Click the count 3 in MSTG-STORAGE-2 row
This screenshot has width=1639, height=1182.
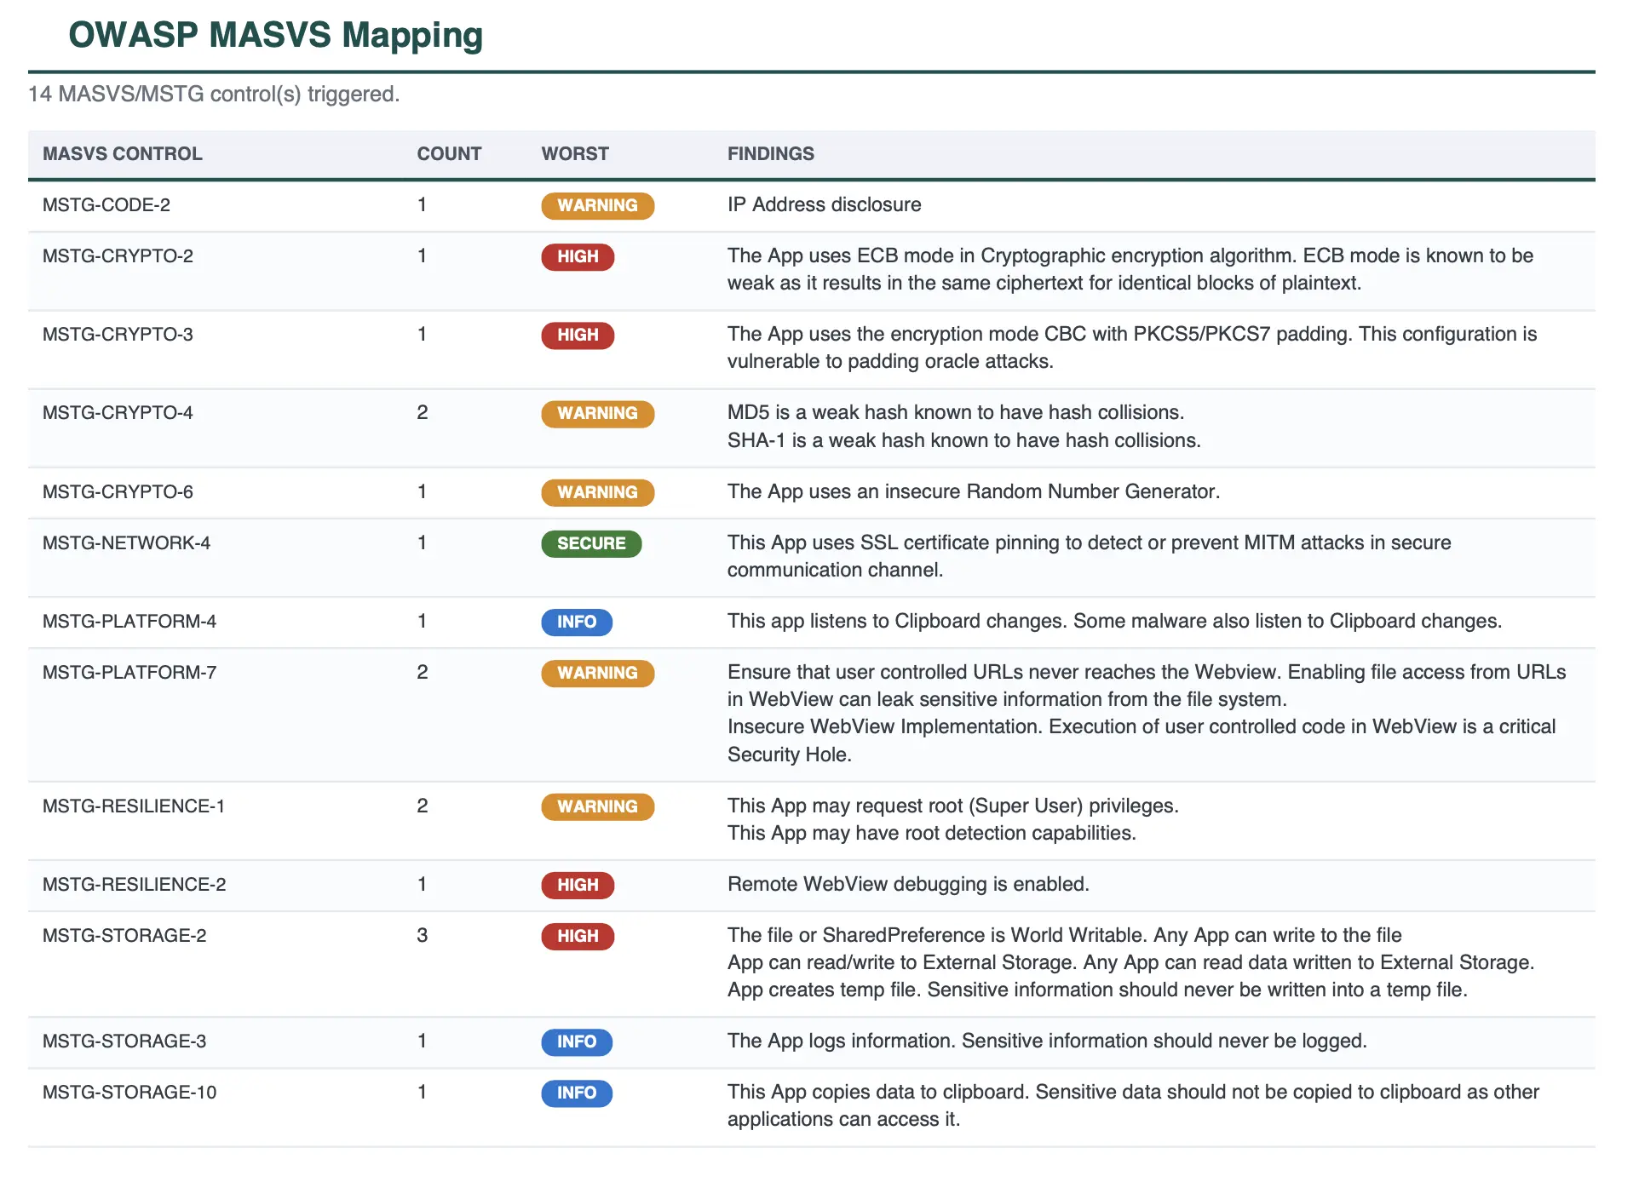423,936
